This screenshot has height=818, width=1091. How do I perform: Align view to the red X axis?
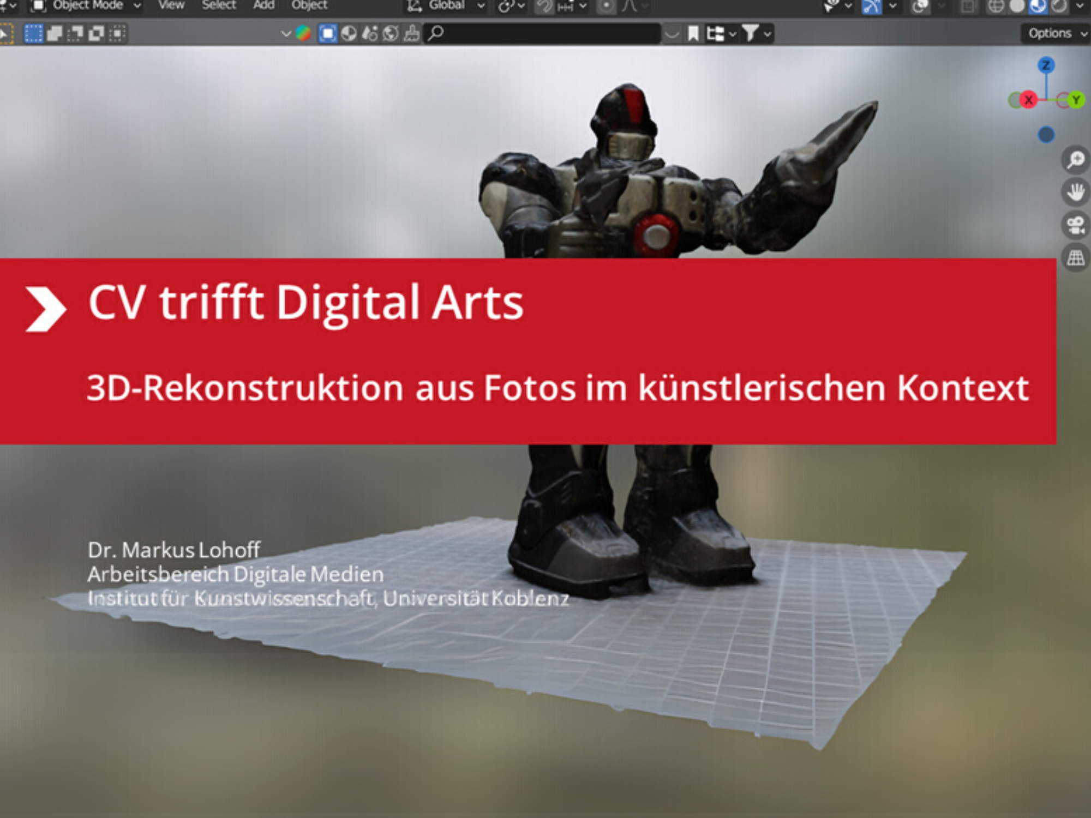tap(1028, 100)
